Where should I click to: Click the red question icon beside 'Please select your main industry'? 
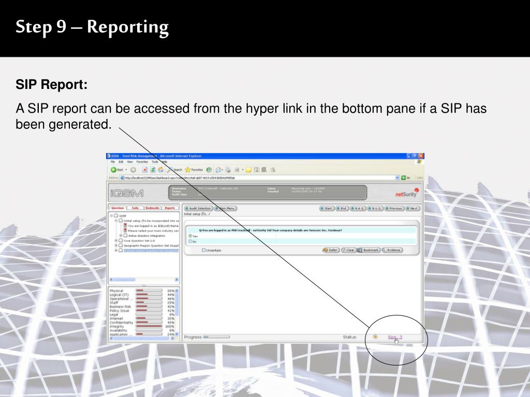[125, 231]
